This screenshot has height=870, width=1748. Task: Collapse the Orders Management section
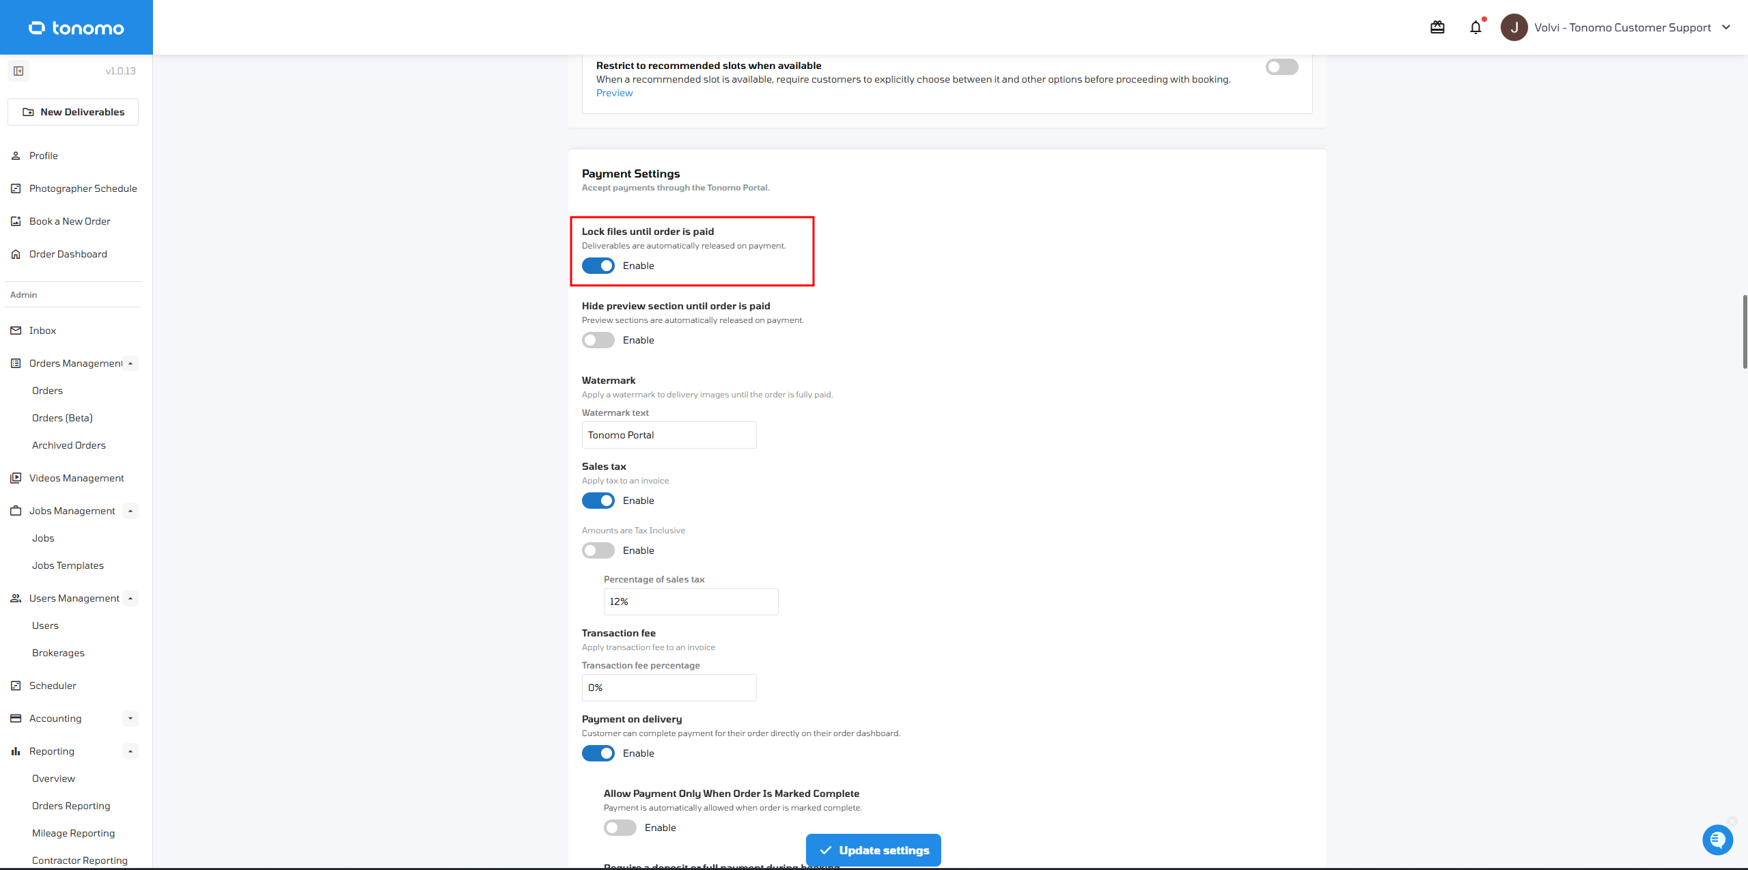click(x=130, y=363)
